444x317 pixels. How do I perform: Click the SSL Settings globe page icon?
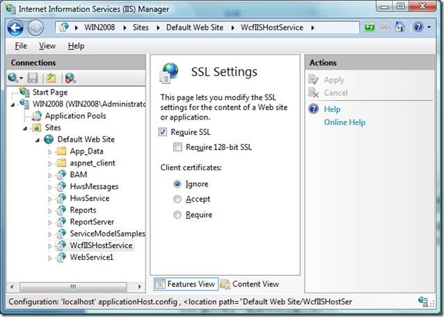pos(169,73)
